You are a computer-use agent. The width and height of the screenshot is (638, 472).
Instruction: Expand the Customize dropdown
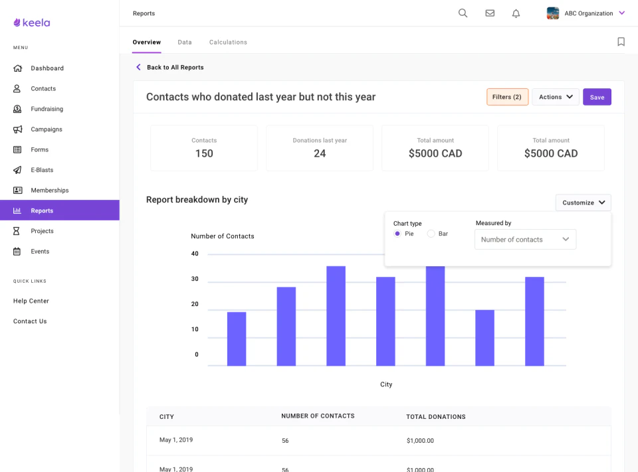click(x=583, y=202)
